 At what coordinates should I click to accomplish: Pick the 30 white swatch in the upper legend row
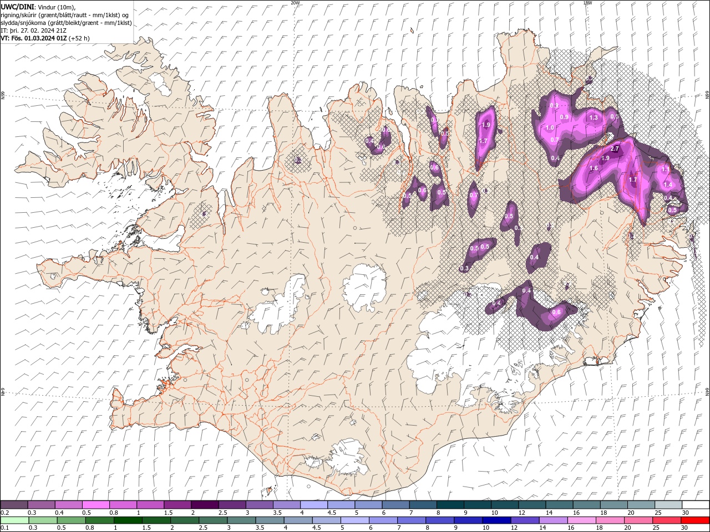tap(696, 505)
